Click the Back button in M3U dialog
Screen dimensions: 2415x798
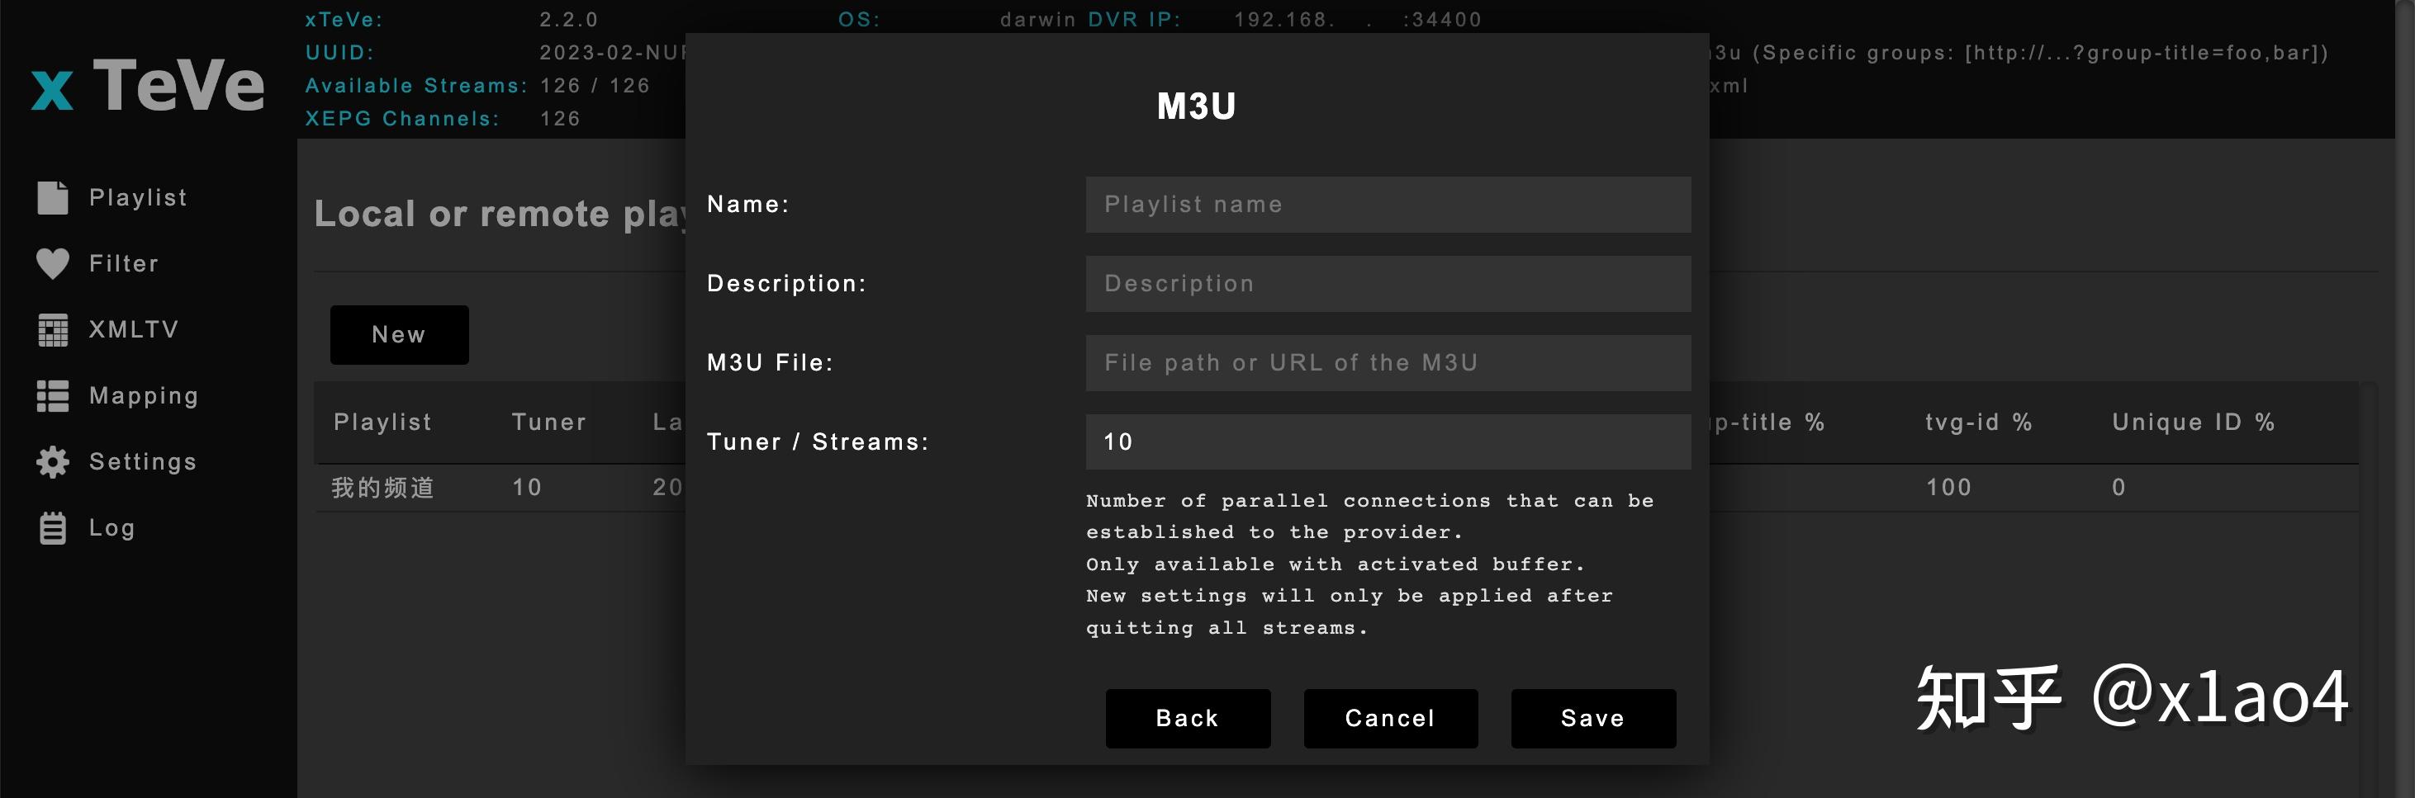[1187, 719]
